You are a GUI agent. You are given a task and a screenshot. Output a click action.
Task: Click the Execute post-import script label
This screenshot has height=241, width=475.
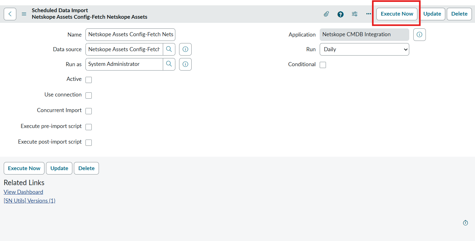[50, 142]
